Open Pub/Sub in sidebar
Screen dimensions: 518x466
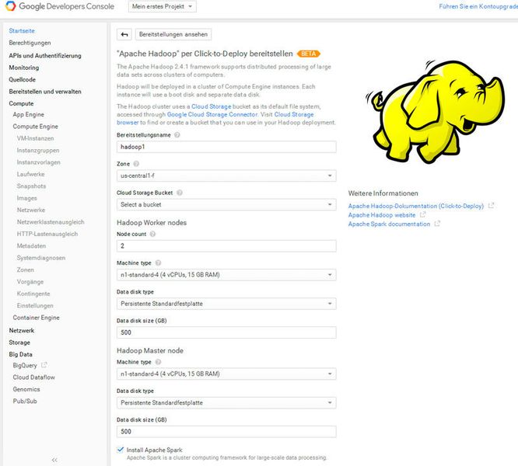[x=25, y=401]
